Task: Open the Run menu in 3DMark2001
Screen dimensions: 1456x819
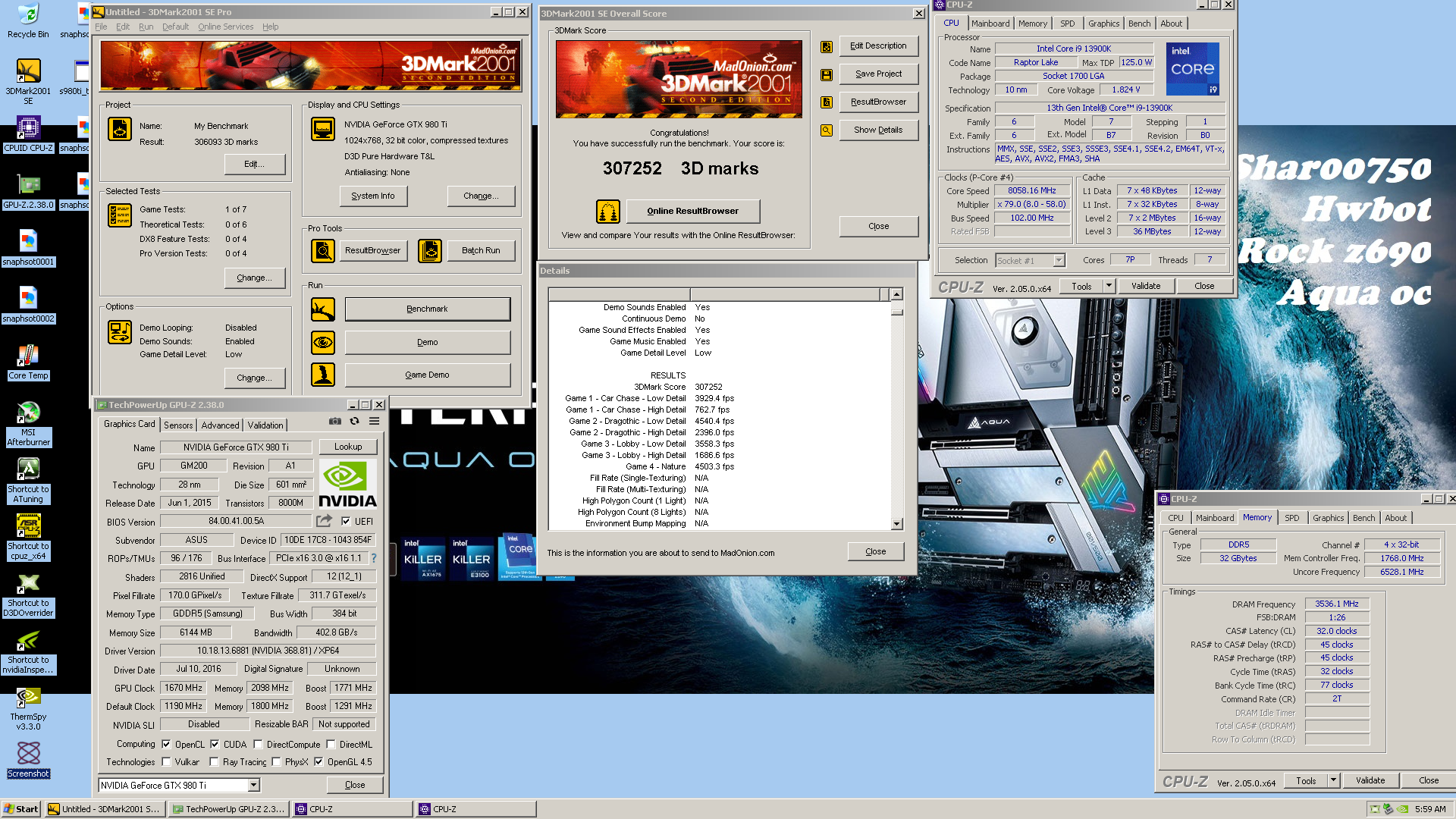Action: pyautogui.click(x=146, y=27)
